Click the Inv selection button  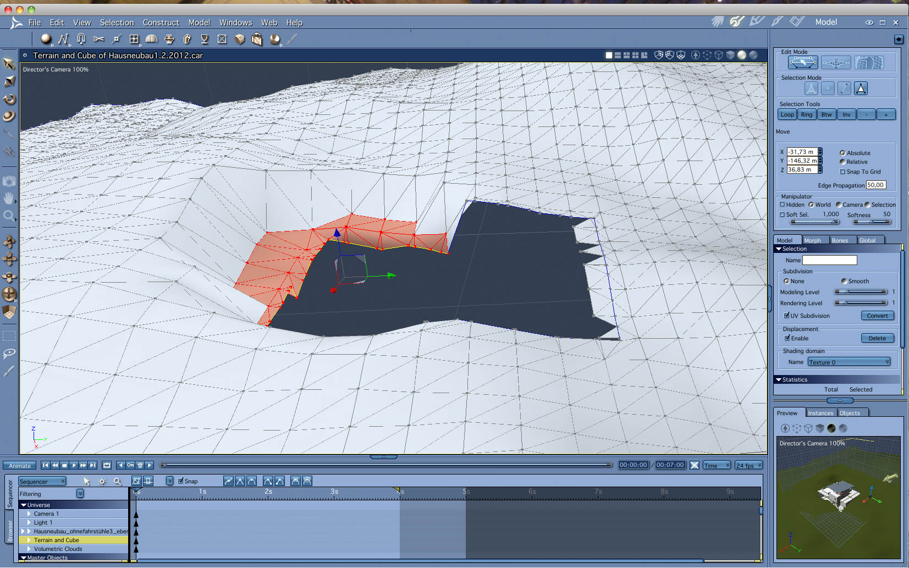(x=846, y=114)
